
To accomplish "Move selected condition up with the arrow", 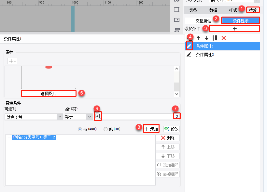I will [x=198, y=38].
